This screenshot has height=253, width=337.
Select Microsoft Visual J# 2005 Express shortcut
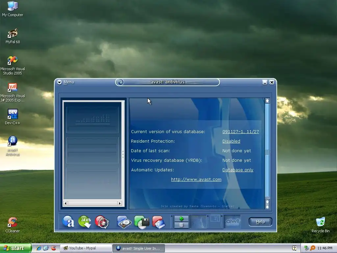coord(13,93)
